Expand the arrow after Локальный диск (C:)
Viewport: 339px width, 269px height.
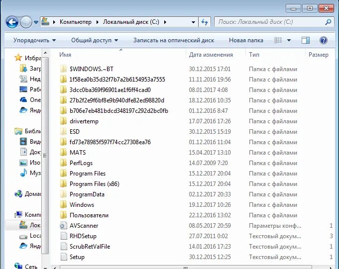tap(165, 22)
